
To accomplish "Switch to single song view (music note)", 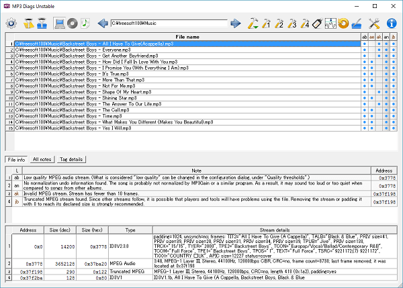I will (85, 23).
